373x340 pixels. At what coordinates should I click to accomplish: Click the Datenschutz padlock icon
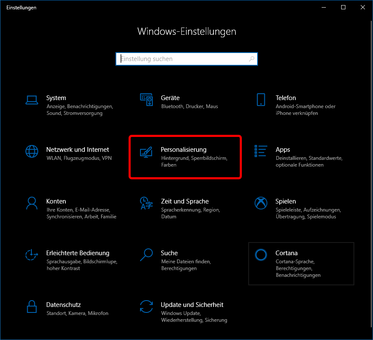32,307
